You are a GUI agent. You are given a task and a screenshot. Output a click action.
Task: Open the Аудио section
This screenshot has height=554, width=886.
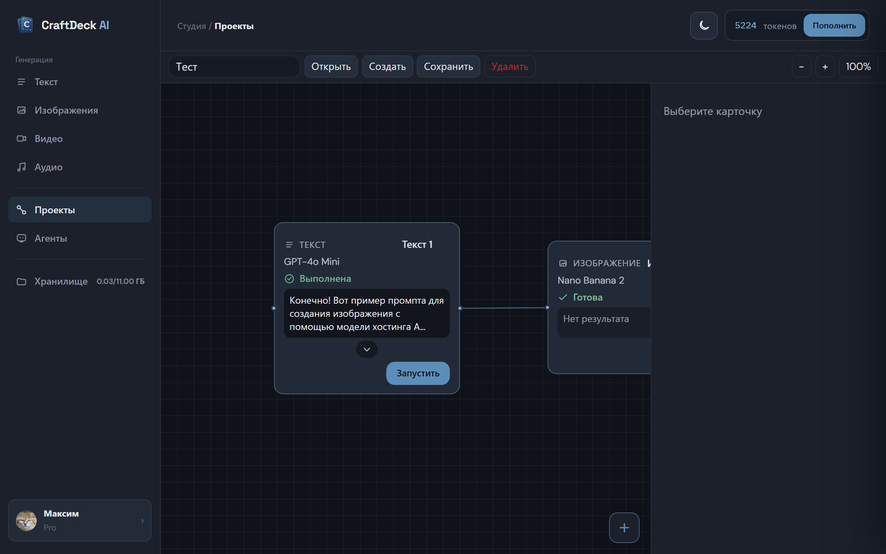(x=80, y=167)
